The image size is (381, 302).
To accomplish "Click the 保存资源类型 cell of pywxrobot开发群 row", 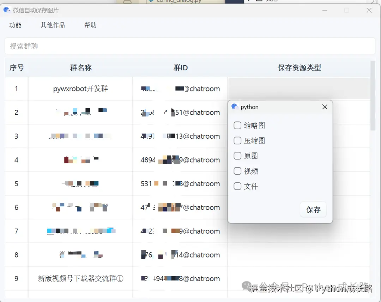I will click(299, 89).
